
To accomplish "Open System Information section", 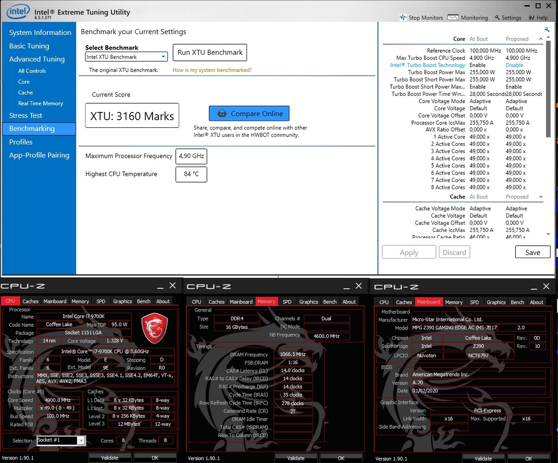I will point(40,33).
